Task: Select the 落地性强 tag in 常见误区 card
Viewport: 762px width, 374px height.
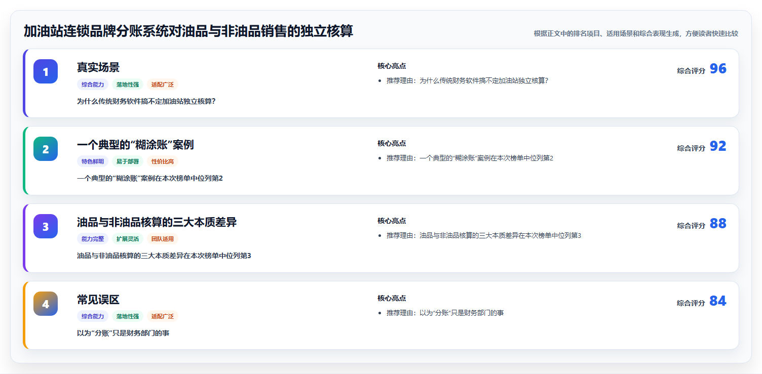Action: coord(128,317)
